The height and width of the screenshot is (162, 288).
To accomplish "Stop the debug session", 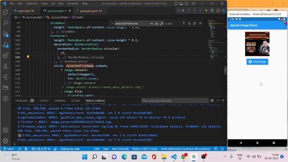I will coord(218,11).
